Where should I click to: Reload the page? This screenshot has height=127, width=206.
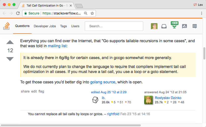point(18,13)
